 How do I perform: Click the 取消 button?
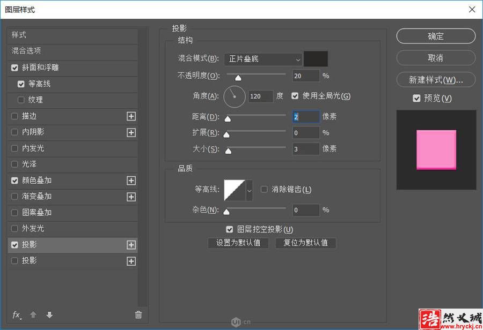436,58
